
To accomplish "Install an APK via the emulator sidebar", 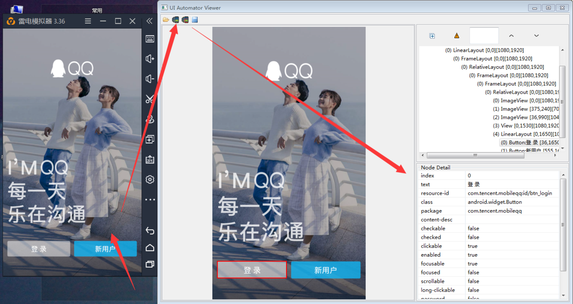I will (150, 159).
